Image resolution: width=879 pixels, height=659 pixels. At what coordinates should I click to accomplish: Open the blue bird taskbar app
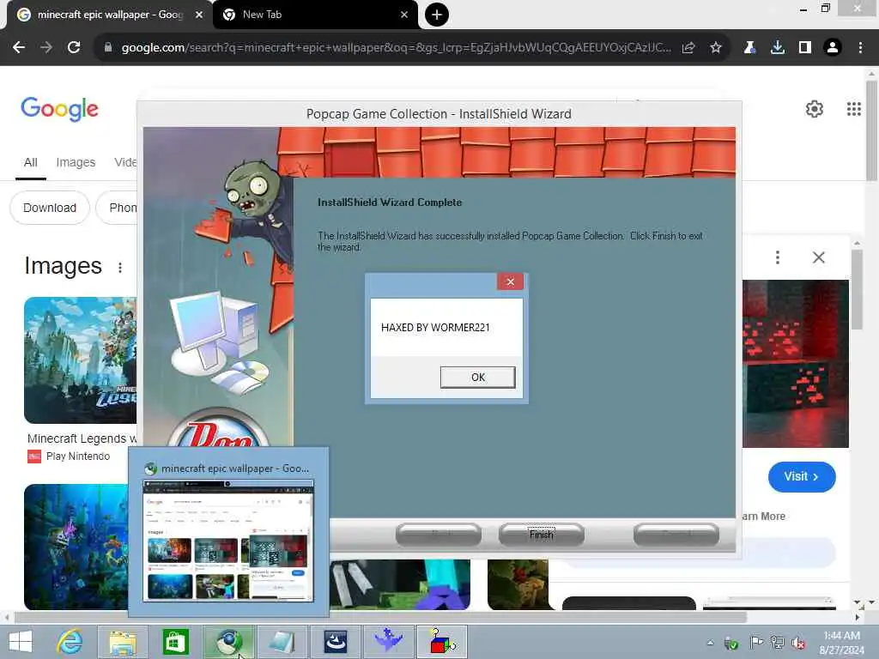388,642
